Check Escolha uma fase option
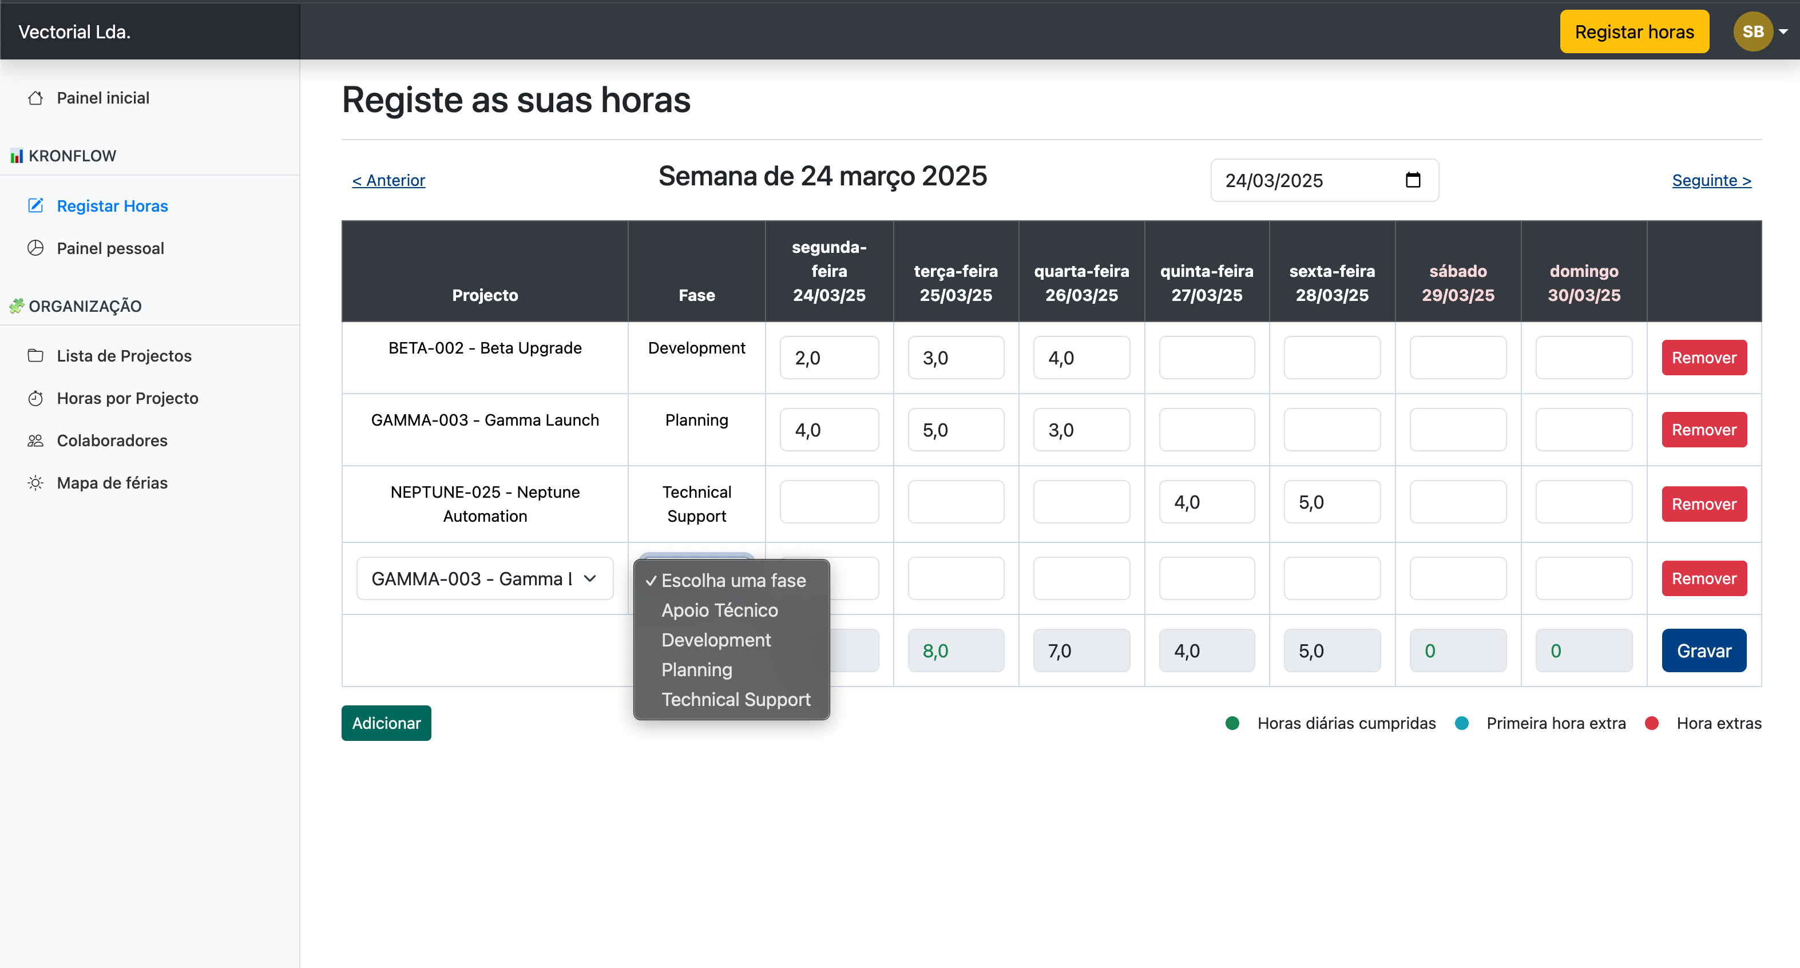 pos(734,580)
